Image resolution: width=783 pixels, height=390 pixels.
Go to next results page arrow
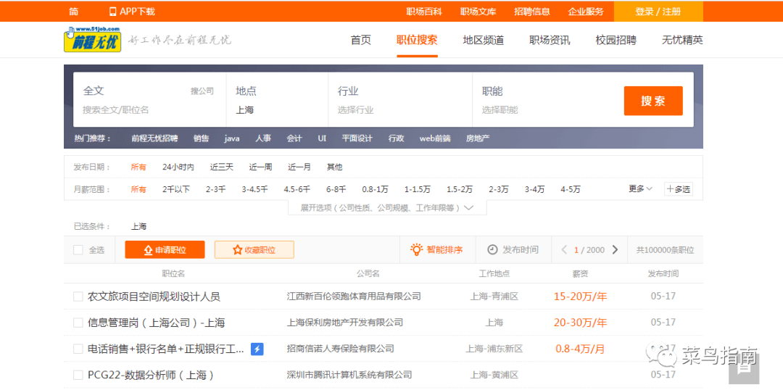click(616, 249)
